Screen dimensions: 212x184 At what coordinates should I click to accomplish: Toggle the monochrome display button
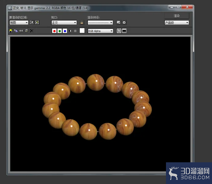pyautogui.click(x=75, y=31)
